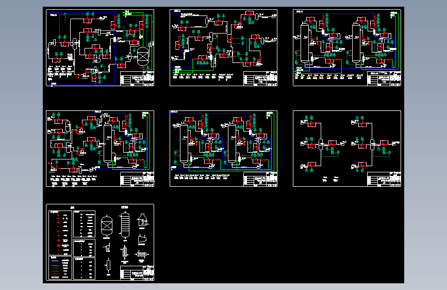Click the right small vessel on the sparse sheet

[x=372, y=144]
